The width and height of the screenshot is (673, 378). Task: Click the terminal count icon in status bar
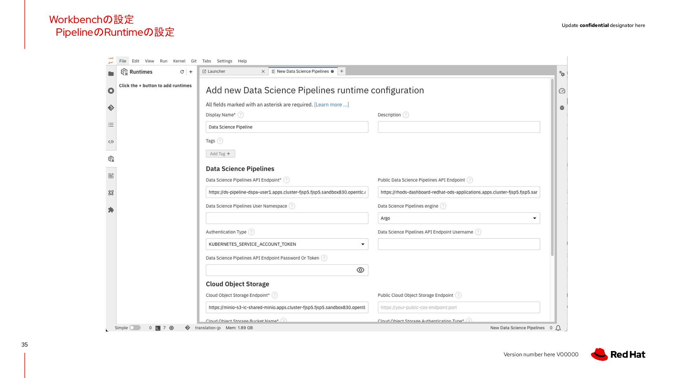[158, 328]
